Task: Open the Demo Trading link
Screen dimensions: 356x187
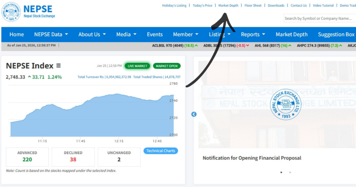Action: (x=348, y=6)
